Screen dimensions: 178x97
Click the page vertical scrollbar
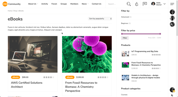click(177, 18)
